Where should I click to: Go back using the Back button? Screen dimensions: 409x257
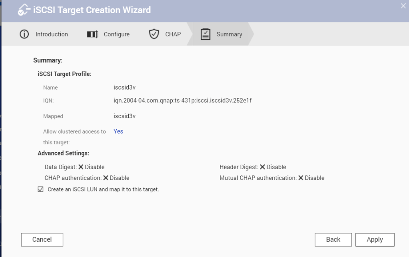pos(333,240)
